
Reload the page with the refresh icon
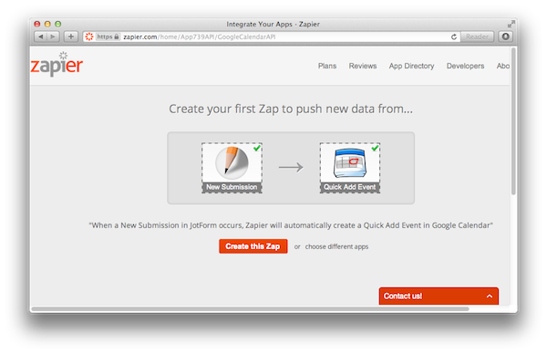(x=453, y=36)
